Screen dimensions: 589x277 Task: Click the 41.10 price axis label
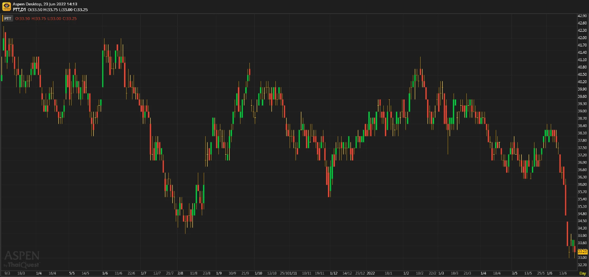[x=583, y=60]
